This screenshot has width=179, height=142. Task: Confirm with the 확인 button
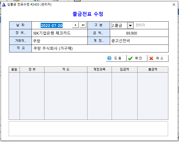point(137,58)
